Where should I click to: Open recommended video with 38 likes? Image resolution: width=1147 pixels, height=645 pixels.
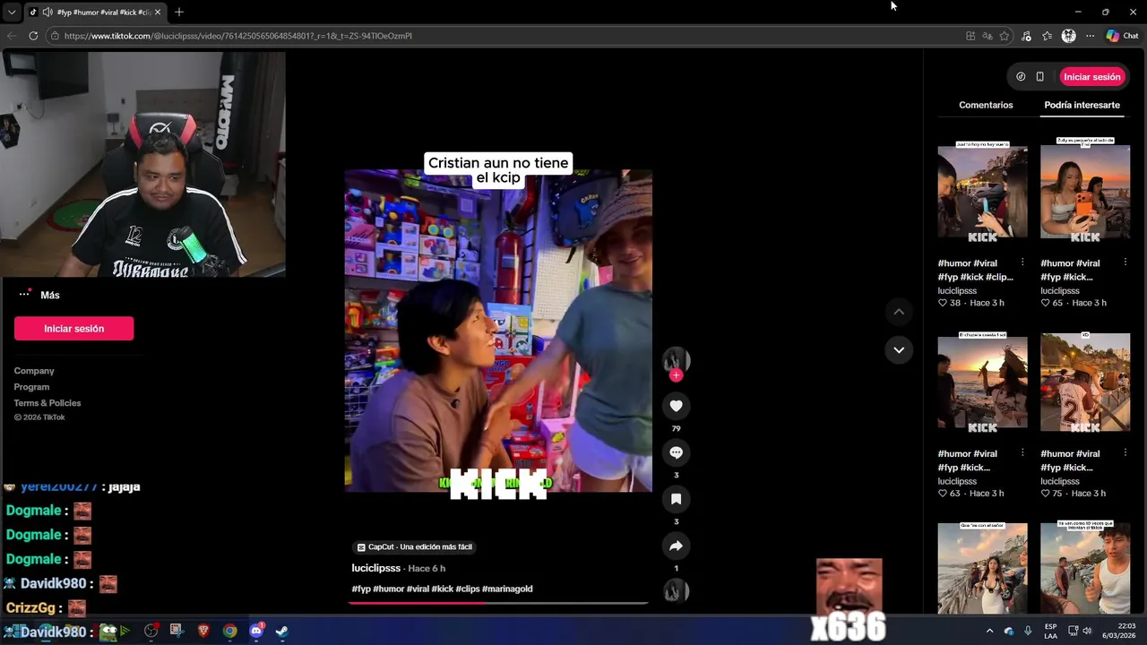click(x=982, y=192)
